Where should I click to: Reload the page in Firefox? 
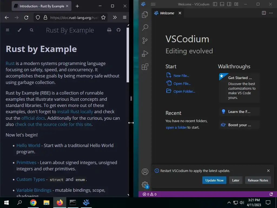point(26,17)
